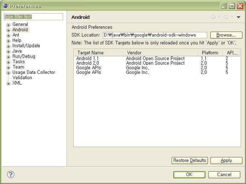The height and width of the screenshot is (184, 246).
Task: Go forward with the right arrow icon
Action: coord(226,17)
